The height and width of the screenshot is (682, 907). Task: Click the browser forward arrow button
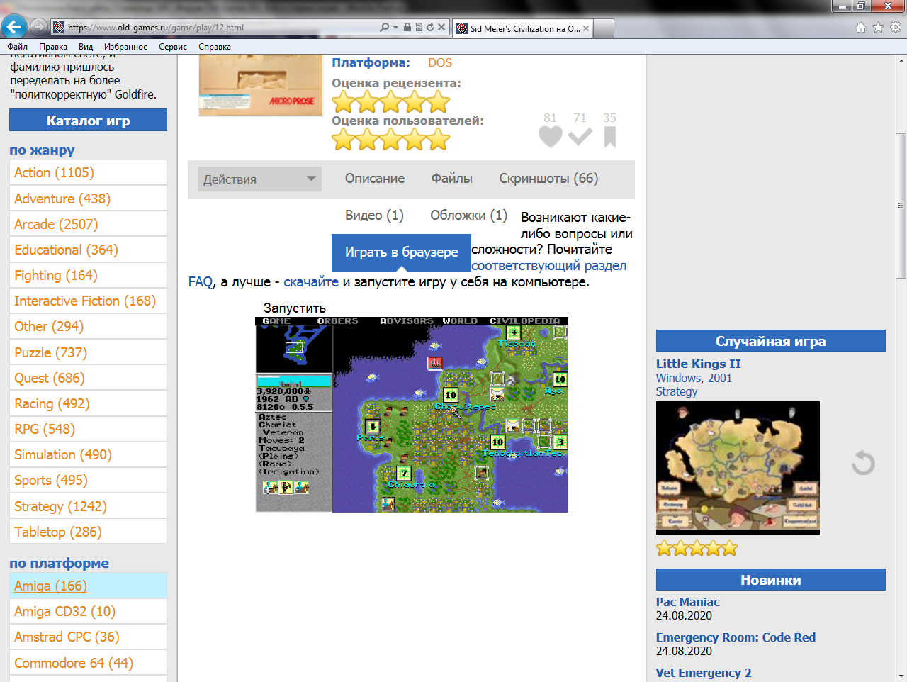coord(39,28)
